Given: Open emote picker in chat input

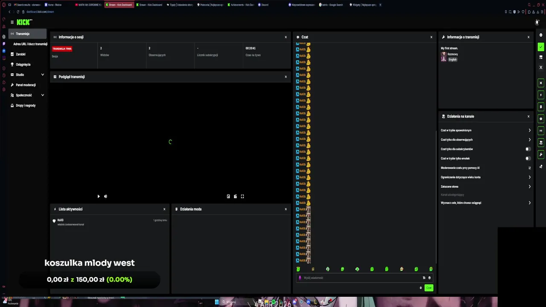Looking at the screenshot, I should coord(430,278).
